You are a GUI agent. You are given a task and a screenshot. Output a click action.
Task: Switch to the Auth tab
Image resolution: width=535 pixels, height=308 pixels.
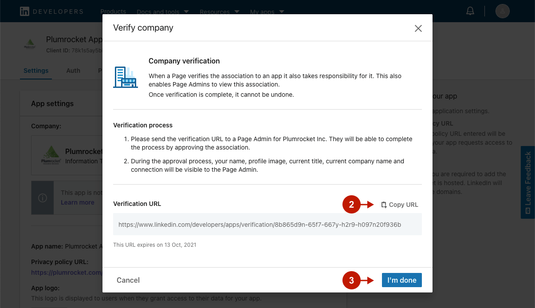tap(73, 71)
